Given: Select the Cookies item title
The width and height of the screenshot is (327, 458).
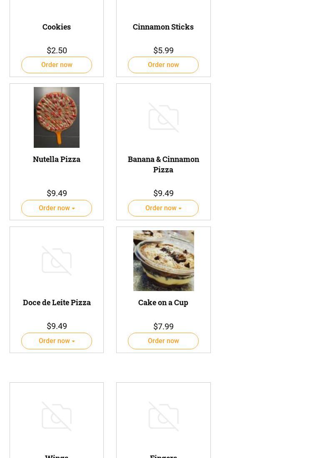Looking at the screenshot, I should (57, 27).
